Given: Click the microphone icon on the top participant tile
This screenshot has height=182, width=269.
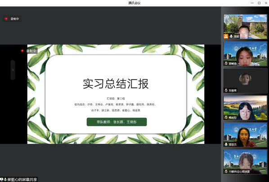Looking at the screenshot, I should [x=231, y=36].
